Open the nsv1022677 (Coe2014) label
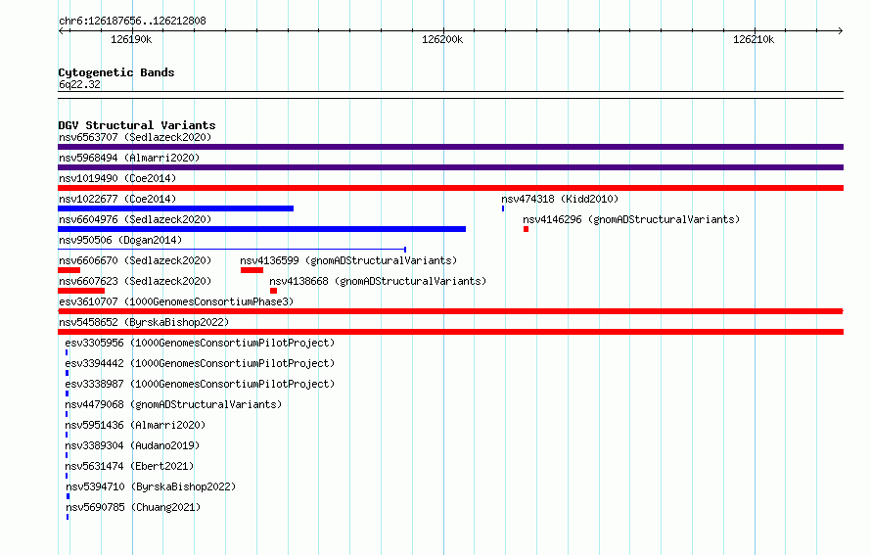871x555 pixels. 117,199
